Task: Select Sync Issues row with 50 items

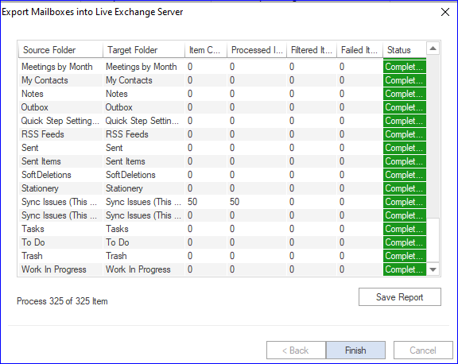Action: coord(223,202)
